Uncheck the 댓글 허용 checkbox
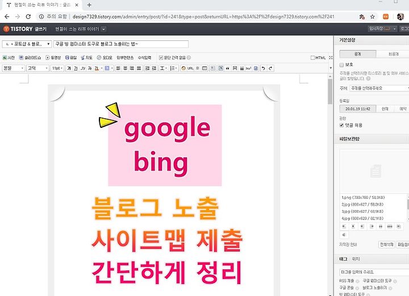 342,125
